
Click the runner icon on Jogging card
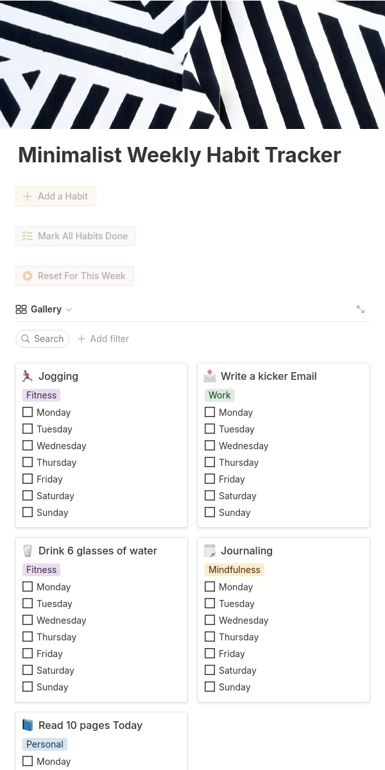pos(27,377)
